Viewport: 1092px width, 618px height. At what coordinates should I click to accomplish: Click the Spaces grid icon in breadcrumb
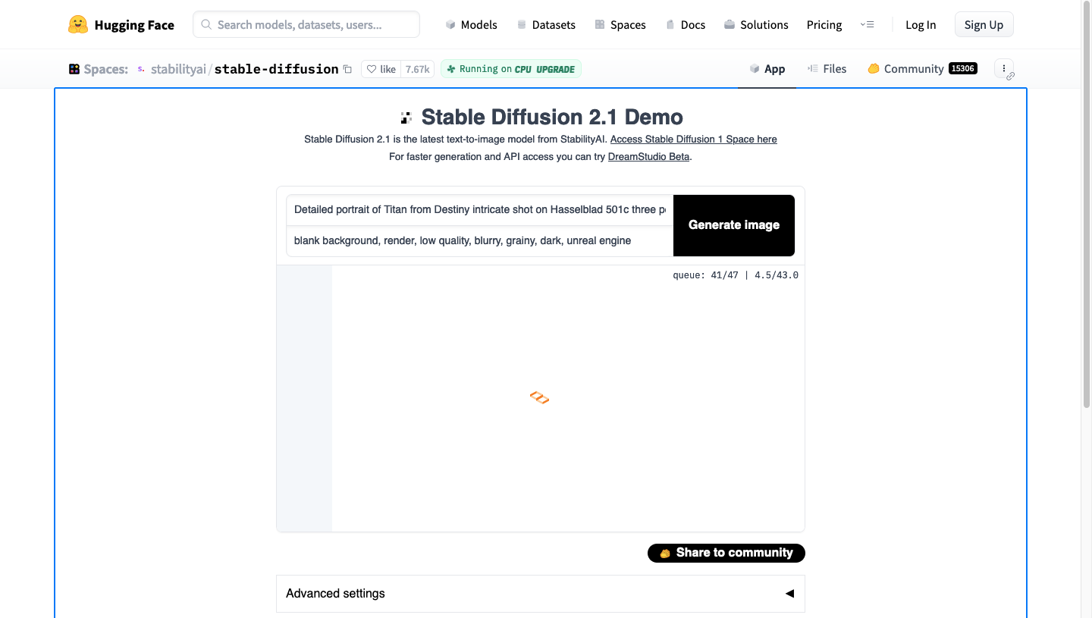coord(74,69)
